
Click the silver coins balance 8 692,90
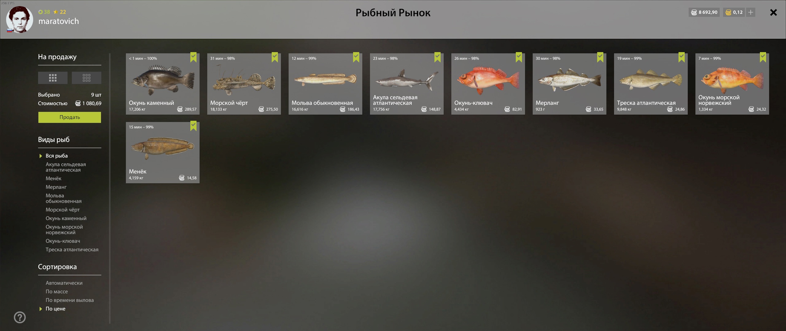click(704, 12)
